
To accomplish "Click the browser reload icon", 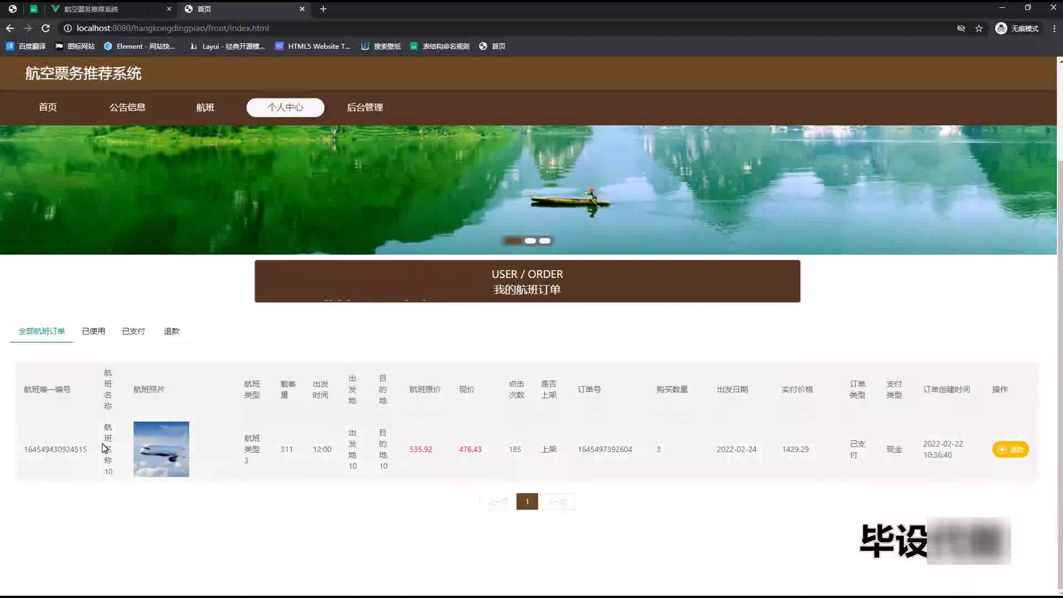I will pos(46,28).
